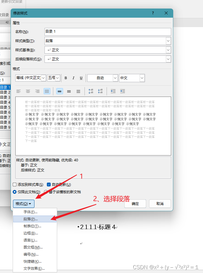
Task: Open 样式基准 dropdown
Action: click(x=168, y=50)
